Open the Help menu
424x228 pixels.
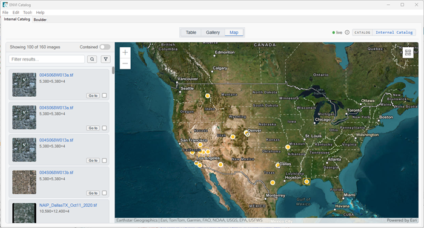click(41, 13)
